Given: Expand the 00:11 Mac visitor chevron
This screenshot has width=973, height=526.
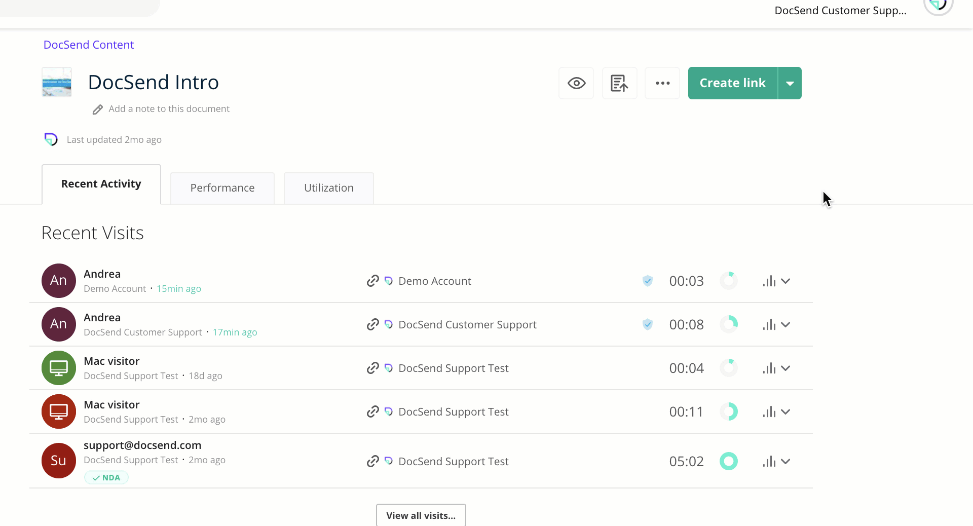Looking at the screenshot, I should pyautogui.click(x=785, y=412).
